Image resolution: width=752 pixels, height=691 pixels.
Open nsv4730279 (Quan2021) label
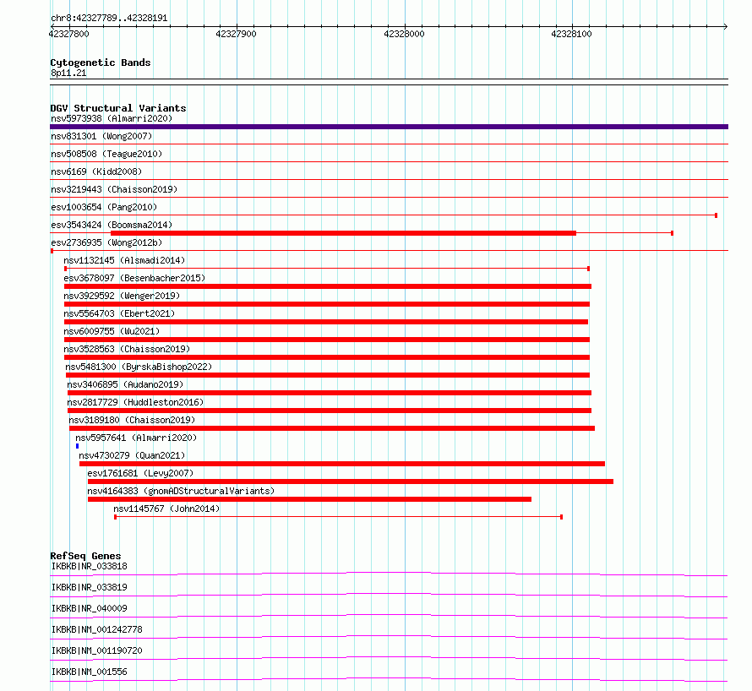132,455
